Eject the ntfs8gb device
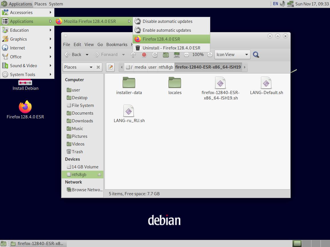This screenshot has width=330, height=247. (x=99, y=175)
